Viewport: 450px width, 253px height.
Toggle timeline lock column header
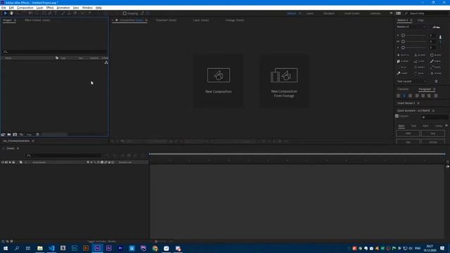point(13,162)
